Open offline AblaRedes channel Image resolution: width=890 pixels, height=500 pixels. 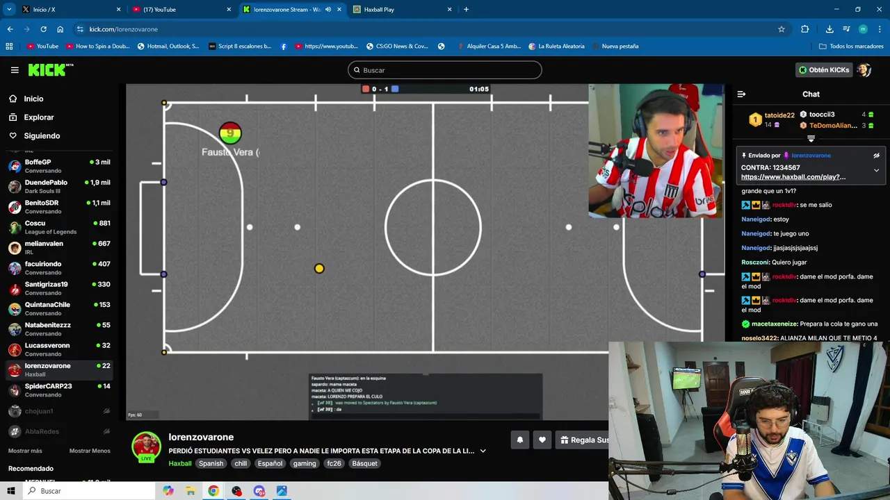click(59, 431)
